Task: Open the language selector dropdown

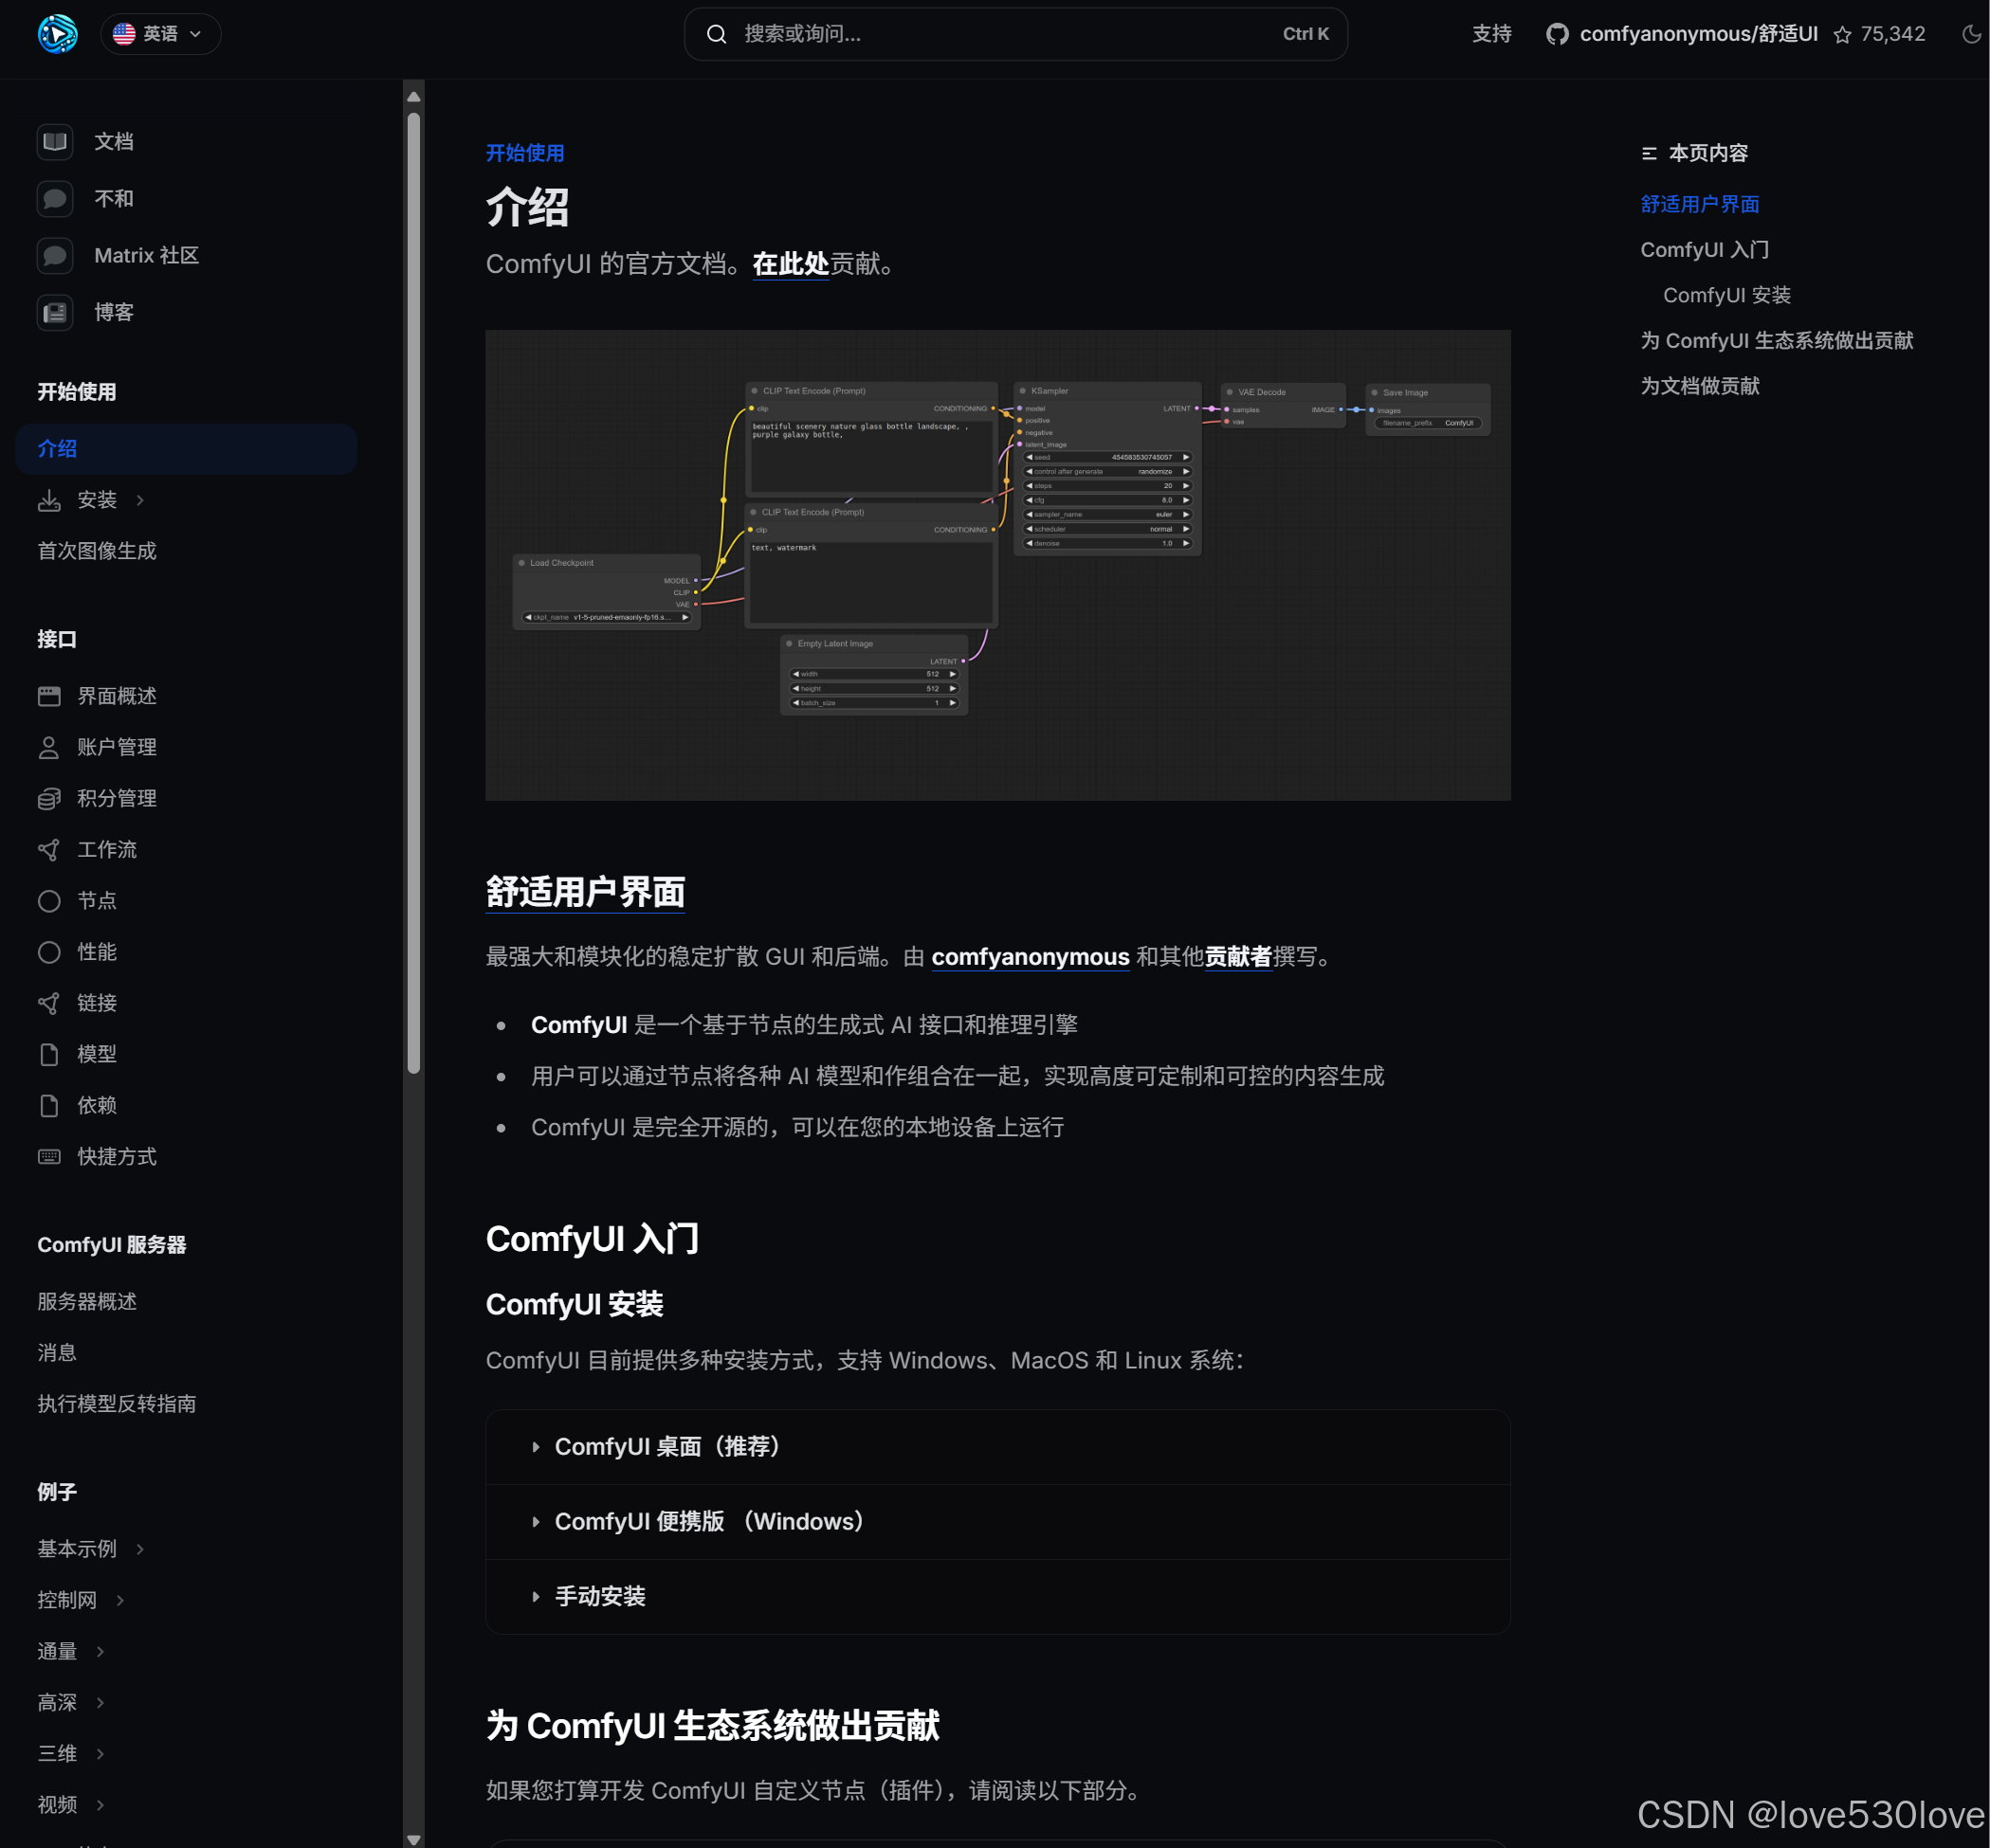Action: pos(160,34)
